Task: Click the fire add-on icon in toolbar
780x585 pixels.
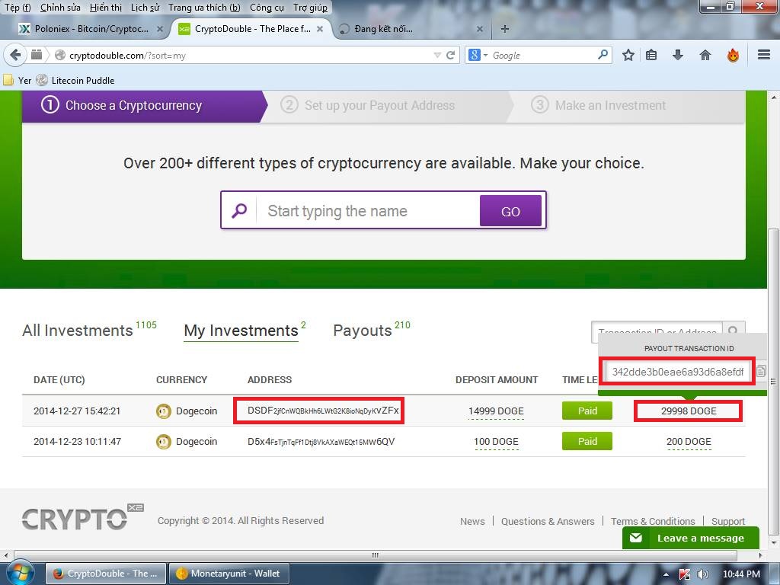Action: coord(733,55)
